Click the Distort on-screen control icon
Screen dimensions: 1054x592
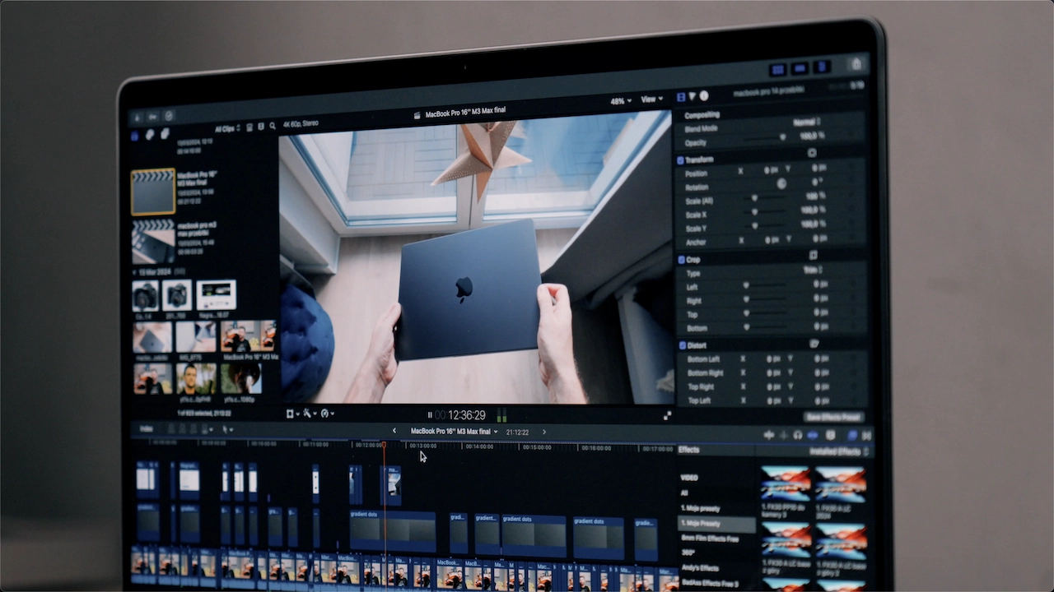coord(814,344)
